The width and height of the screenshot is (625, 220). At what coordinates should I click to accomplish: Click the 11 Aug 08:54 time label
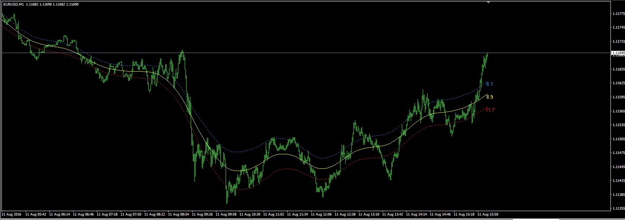179,214
